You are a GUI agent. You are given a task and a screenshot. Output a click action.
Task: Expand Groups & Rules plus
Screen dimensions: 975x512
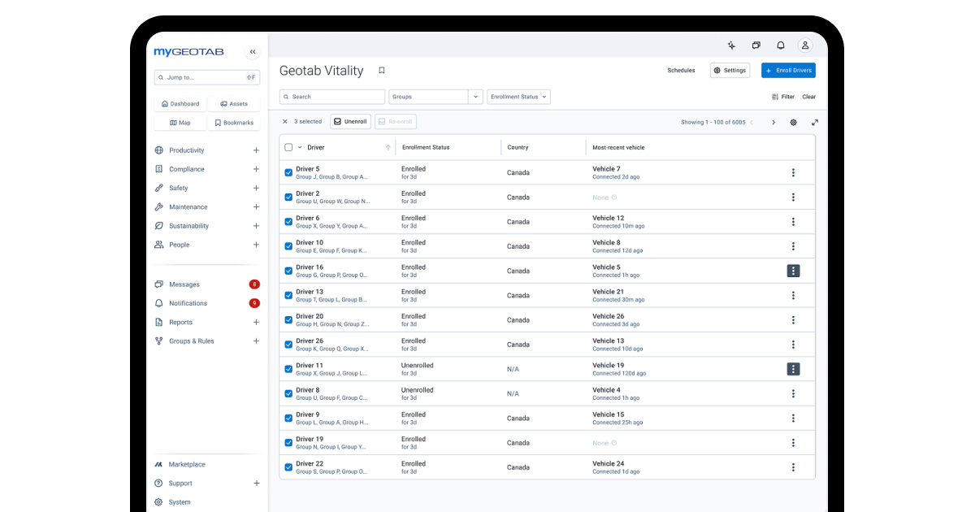[x=256, y=341]
